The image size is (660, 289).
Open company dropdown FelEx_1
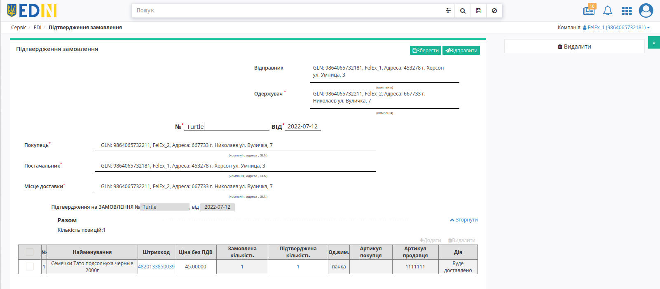pos(616,28)
